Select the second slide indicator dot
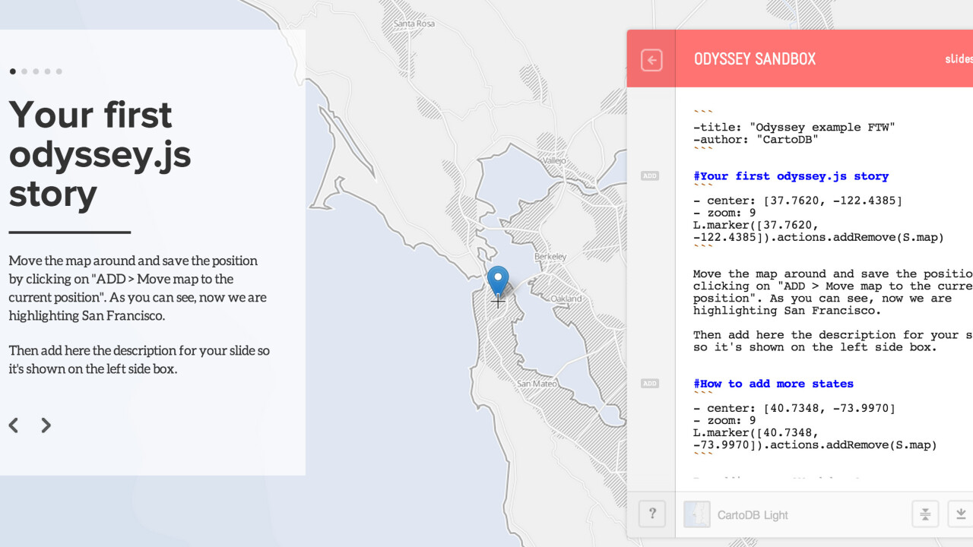Image resolution: width=973 pixels, height=547 pixels. coord(24,71)
